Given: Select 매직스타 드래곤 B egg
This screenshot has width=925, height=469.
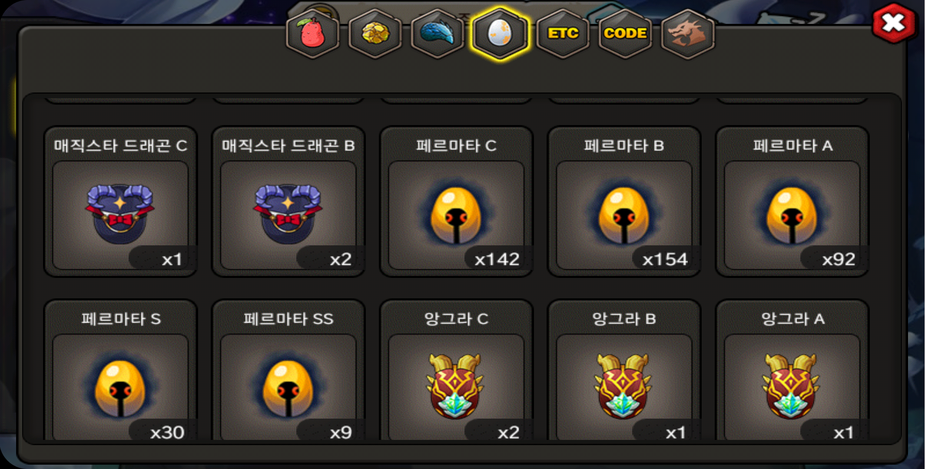Looking at the screenshot, I should (x=288, y=202).
